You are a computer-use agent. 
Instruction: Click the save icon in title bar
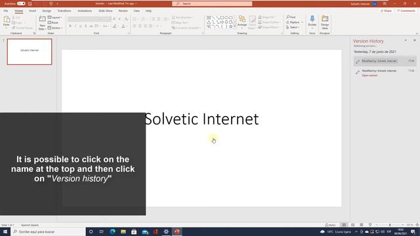(x=30, y=4)
